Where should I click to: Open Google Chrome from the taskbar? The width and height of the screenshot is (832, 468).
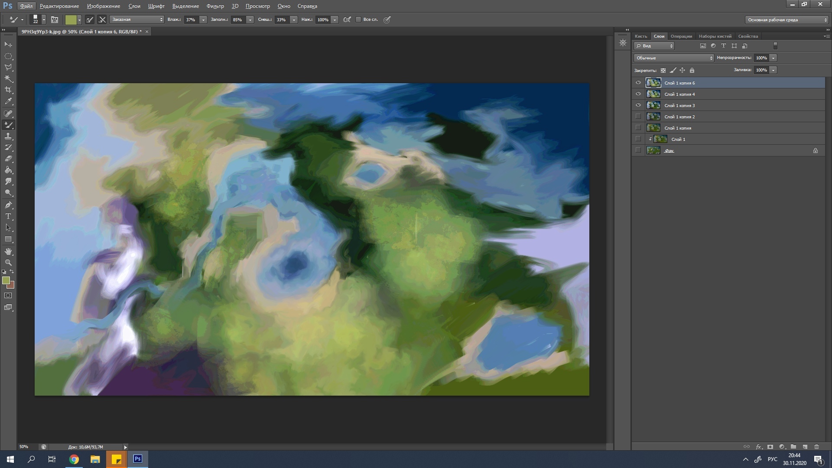pos(74,459)
